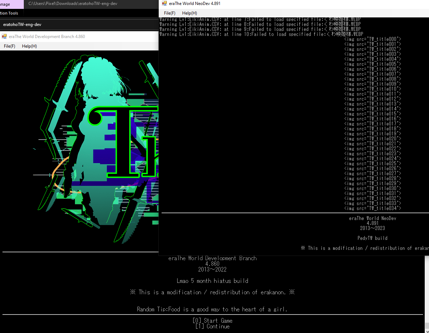
Task: Select the [0] Start Game option
Action: coord(212,321)
